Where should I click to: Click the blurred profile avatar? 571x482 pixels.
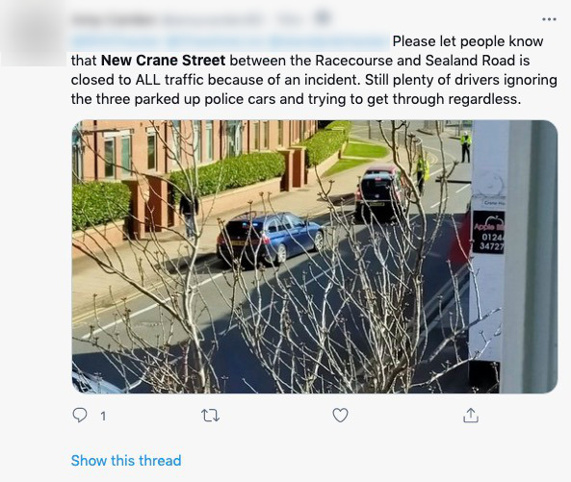click(x=34, y=34)
